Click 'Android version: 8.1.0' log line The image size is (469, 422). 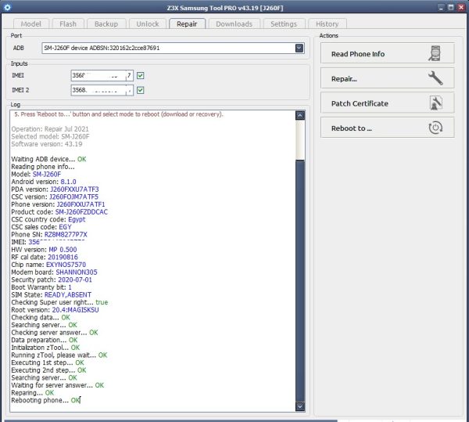(44, 182)
